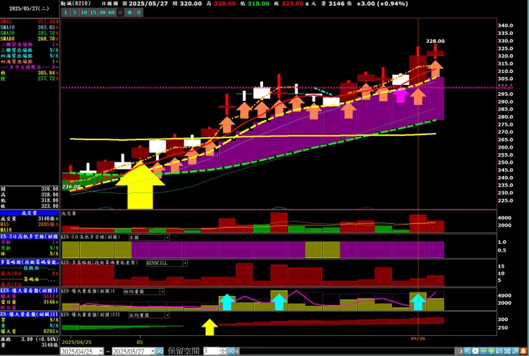The height and width of the screenshot is (356, 529).
Task: Click the 05/26 date marker on the time axis
Action: pyautogui.click(x=417, y=338)
